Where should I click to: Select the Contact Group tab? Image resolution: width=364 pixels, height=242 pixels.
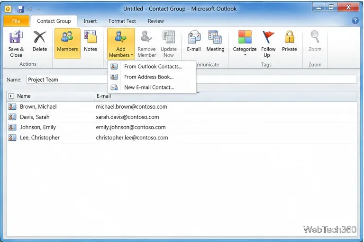54,21
